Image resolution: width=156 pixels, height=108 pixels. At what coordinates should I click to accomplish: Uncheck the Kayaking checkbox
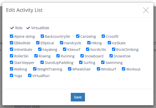click(40, 49)
